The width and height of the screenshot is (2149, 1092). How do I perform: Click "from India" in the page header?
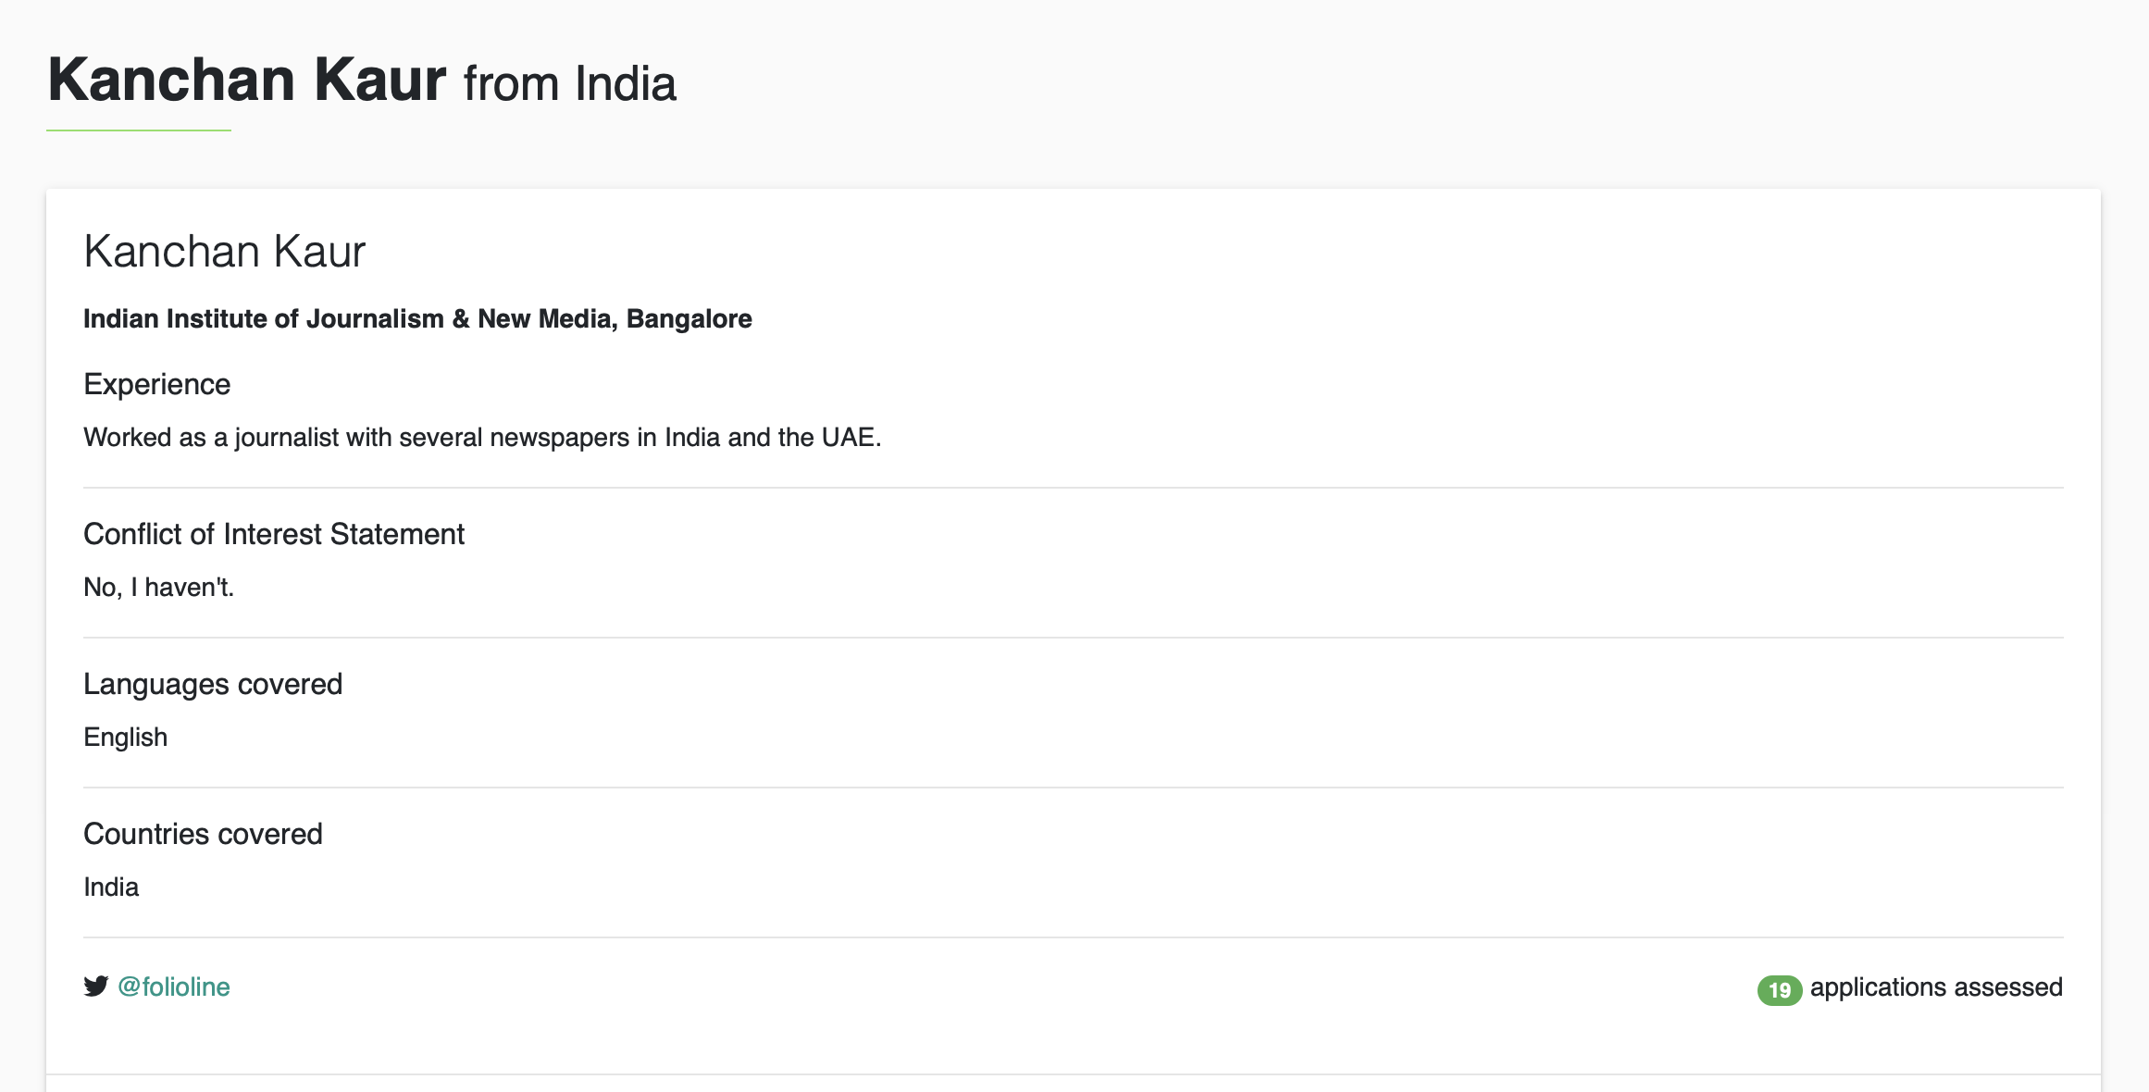(569, 84)
